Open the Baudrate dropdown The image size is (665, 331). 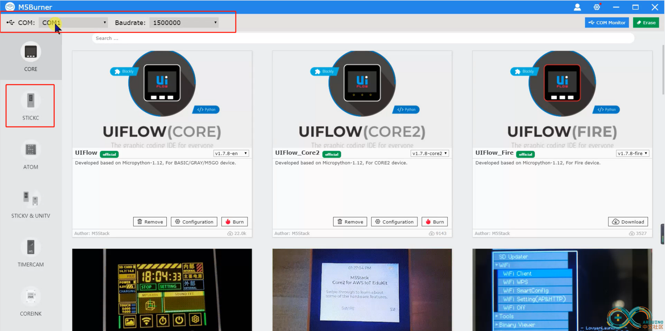184,23
